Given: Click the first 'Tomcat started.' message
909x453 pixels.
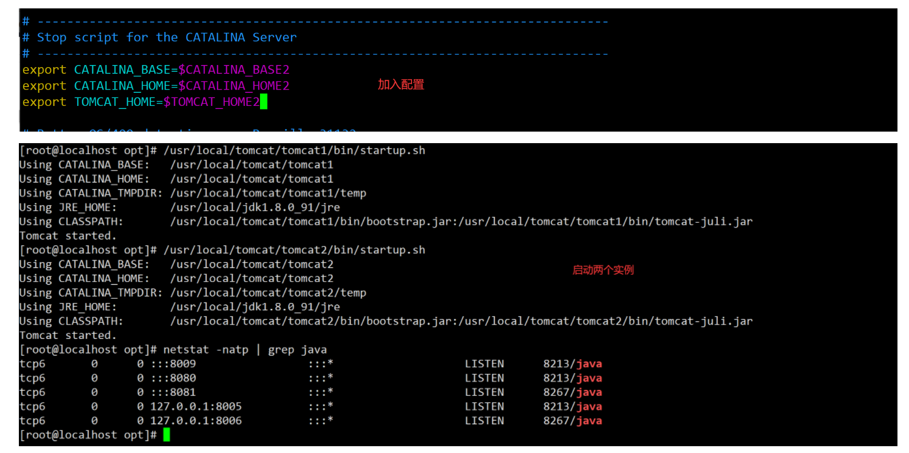Looking at the screenshot, I should click(x=68, y=236).
